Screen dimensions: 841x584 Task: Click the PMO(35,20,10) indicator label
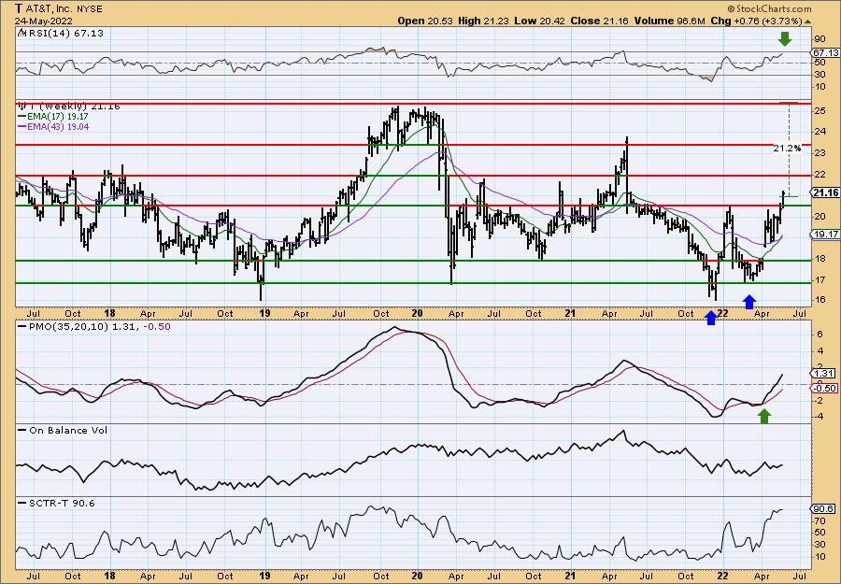pyautogui.click(x=94, y=327)
